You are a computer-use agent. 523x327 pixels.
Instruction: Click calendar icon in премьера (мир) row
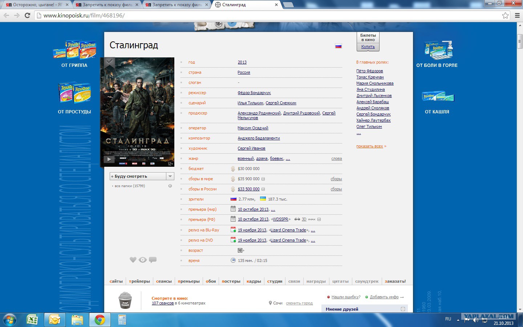click(233, 209)
